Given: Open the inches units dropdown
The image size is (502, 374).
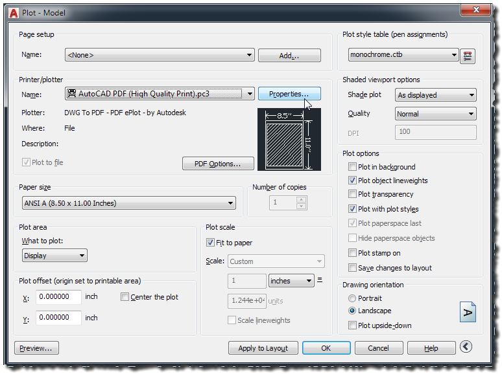Looking at the screenshot, I should [x=291, y=281].
